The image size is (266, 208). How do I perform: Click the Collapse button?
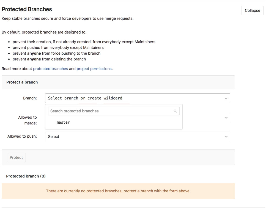click(x=252, y=10)
